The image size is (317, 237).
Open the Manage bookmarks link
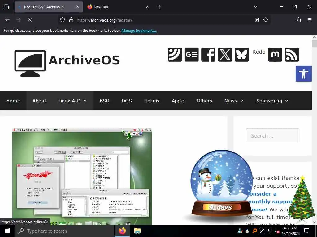tap(139, 31)
